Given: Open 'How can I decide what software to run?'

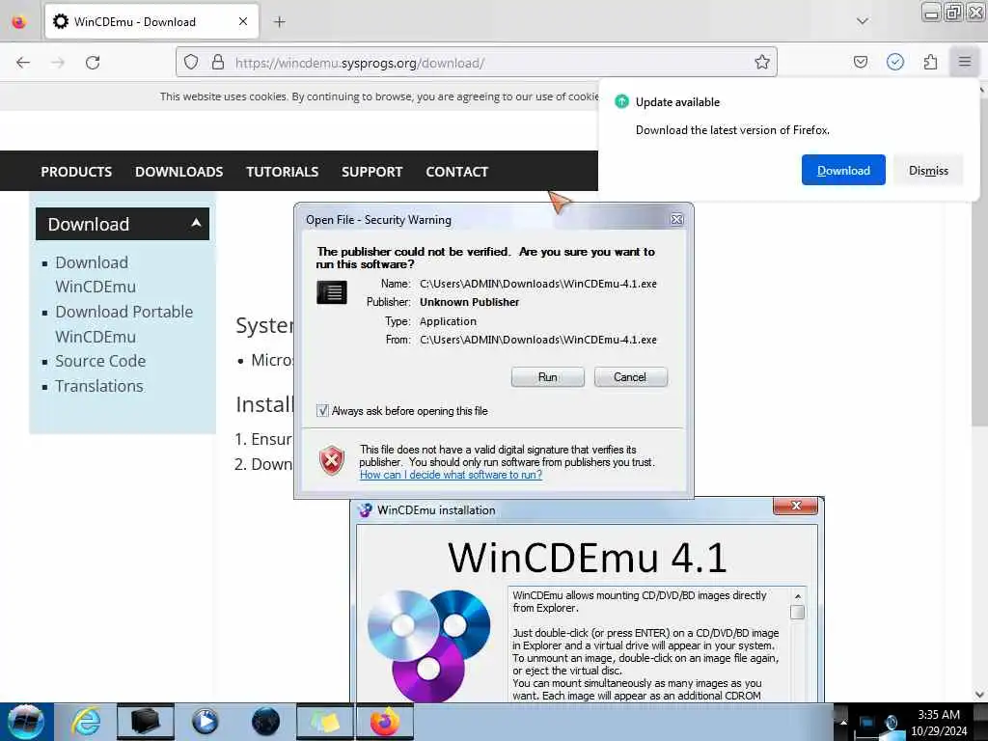Looking at the screenshot, I should click(x=451, y=475).
